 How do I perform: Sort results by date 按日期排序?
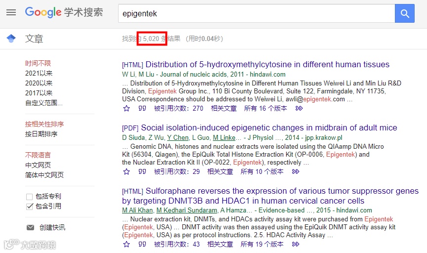pyautogui.click(x=41, y=134)
